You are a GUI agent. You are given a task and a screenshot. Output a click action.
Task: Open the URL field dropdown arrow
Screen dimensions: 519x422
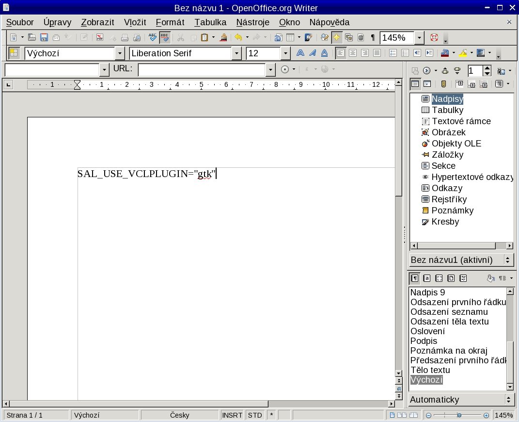click(270, 69)
